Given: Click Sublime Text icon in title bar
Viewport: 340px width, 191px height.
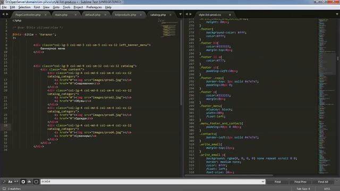Looking at the screenshot, I should [x=2, y=2].
